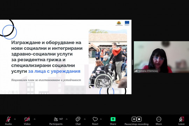Viewport: 189px width, 126px height.
Task: Click the green Share screen button
Action: pos(113,119)
